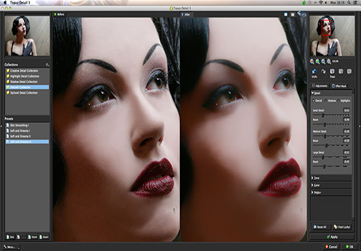
Task: Click the navigator thumbnail with red box
Action: point(332,35)
